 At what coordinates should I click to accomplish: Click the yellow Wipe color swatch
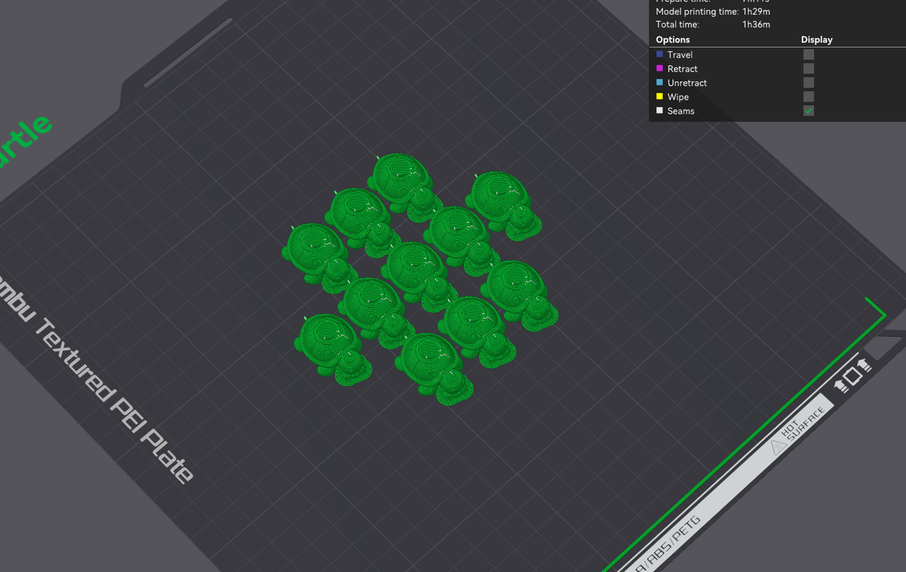659,97
